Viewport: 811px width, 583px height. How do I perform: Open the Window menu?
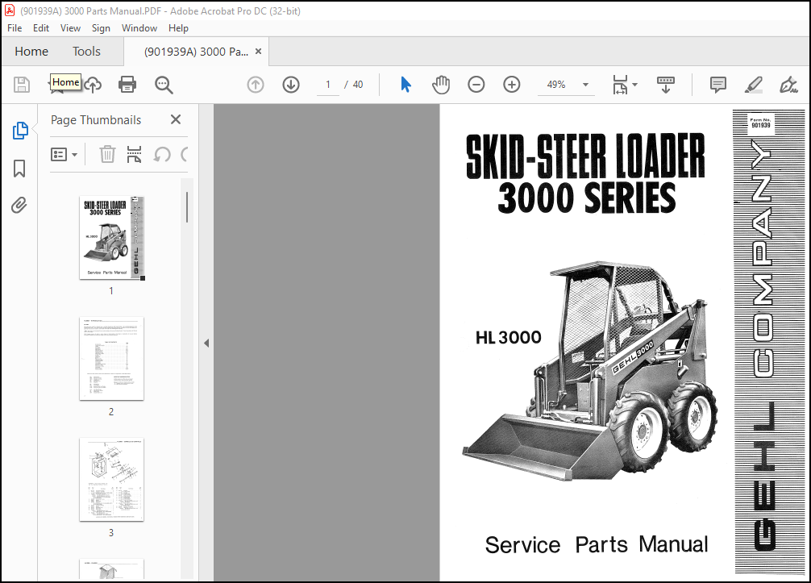[x=139, y=28]
